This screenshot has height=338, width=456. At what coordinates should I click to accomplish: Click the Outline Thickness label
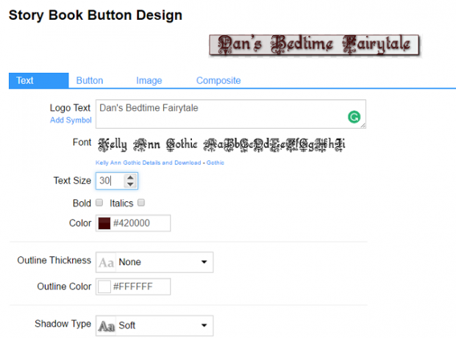click(54, 260)
